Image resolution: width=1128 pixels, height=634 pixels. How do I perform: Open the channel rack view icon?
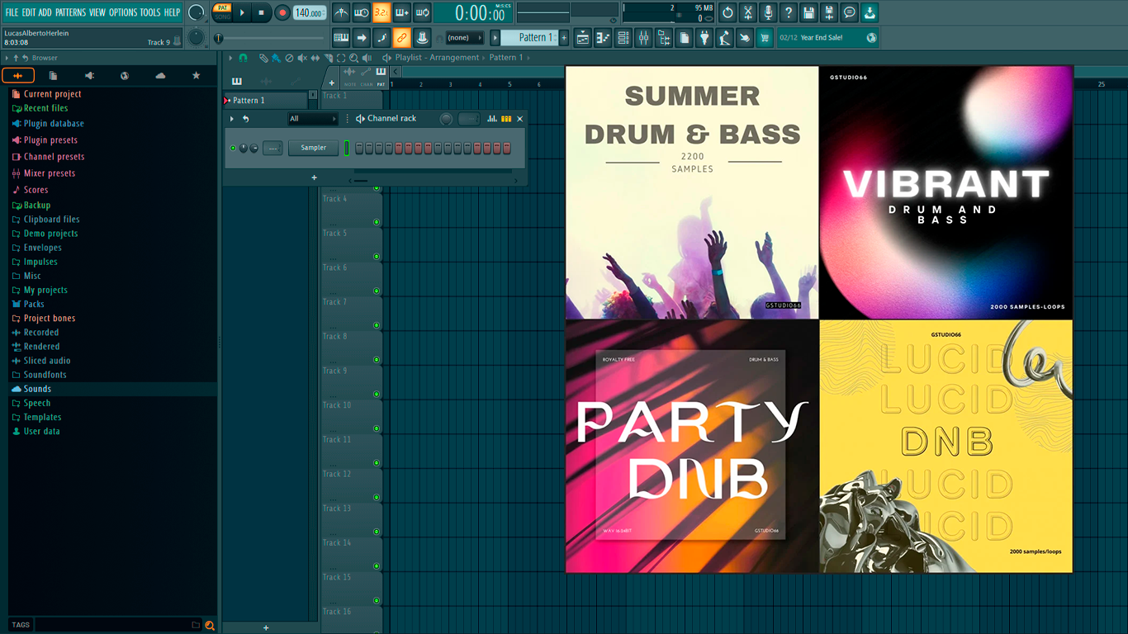click(623, 38)
